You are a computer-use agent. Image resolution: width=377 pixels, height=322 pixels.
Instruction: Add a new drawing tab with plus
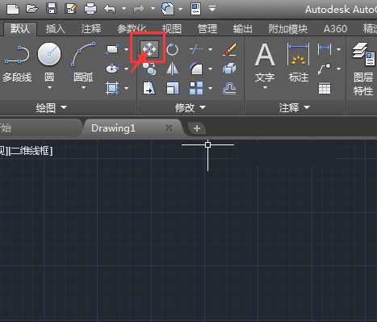point(197,128)
